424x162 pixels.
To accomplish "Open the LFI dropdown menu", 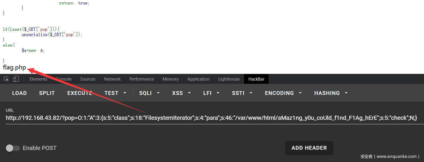I will tap(211, 93).
